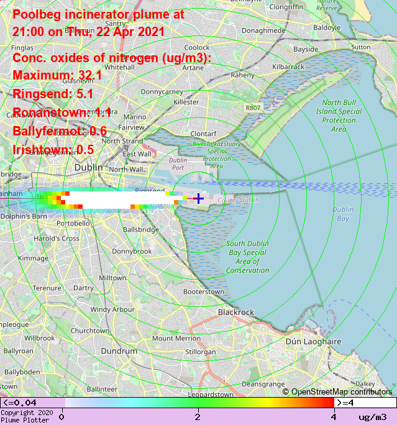Click the 'Kimmage' map label
The width and height of the screenshot is (397, 425).
(33, 258)
